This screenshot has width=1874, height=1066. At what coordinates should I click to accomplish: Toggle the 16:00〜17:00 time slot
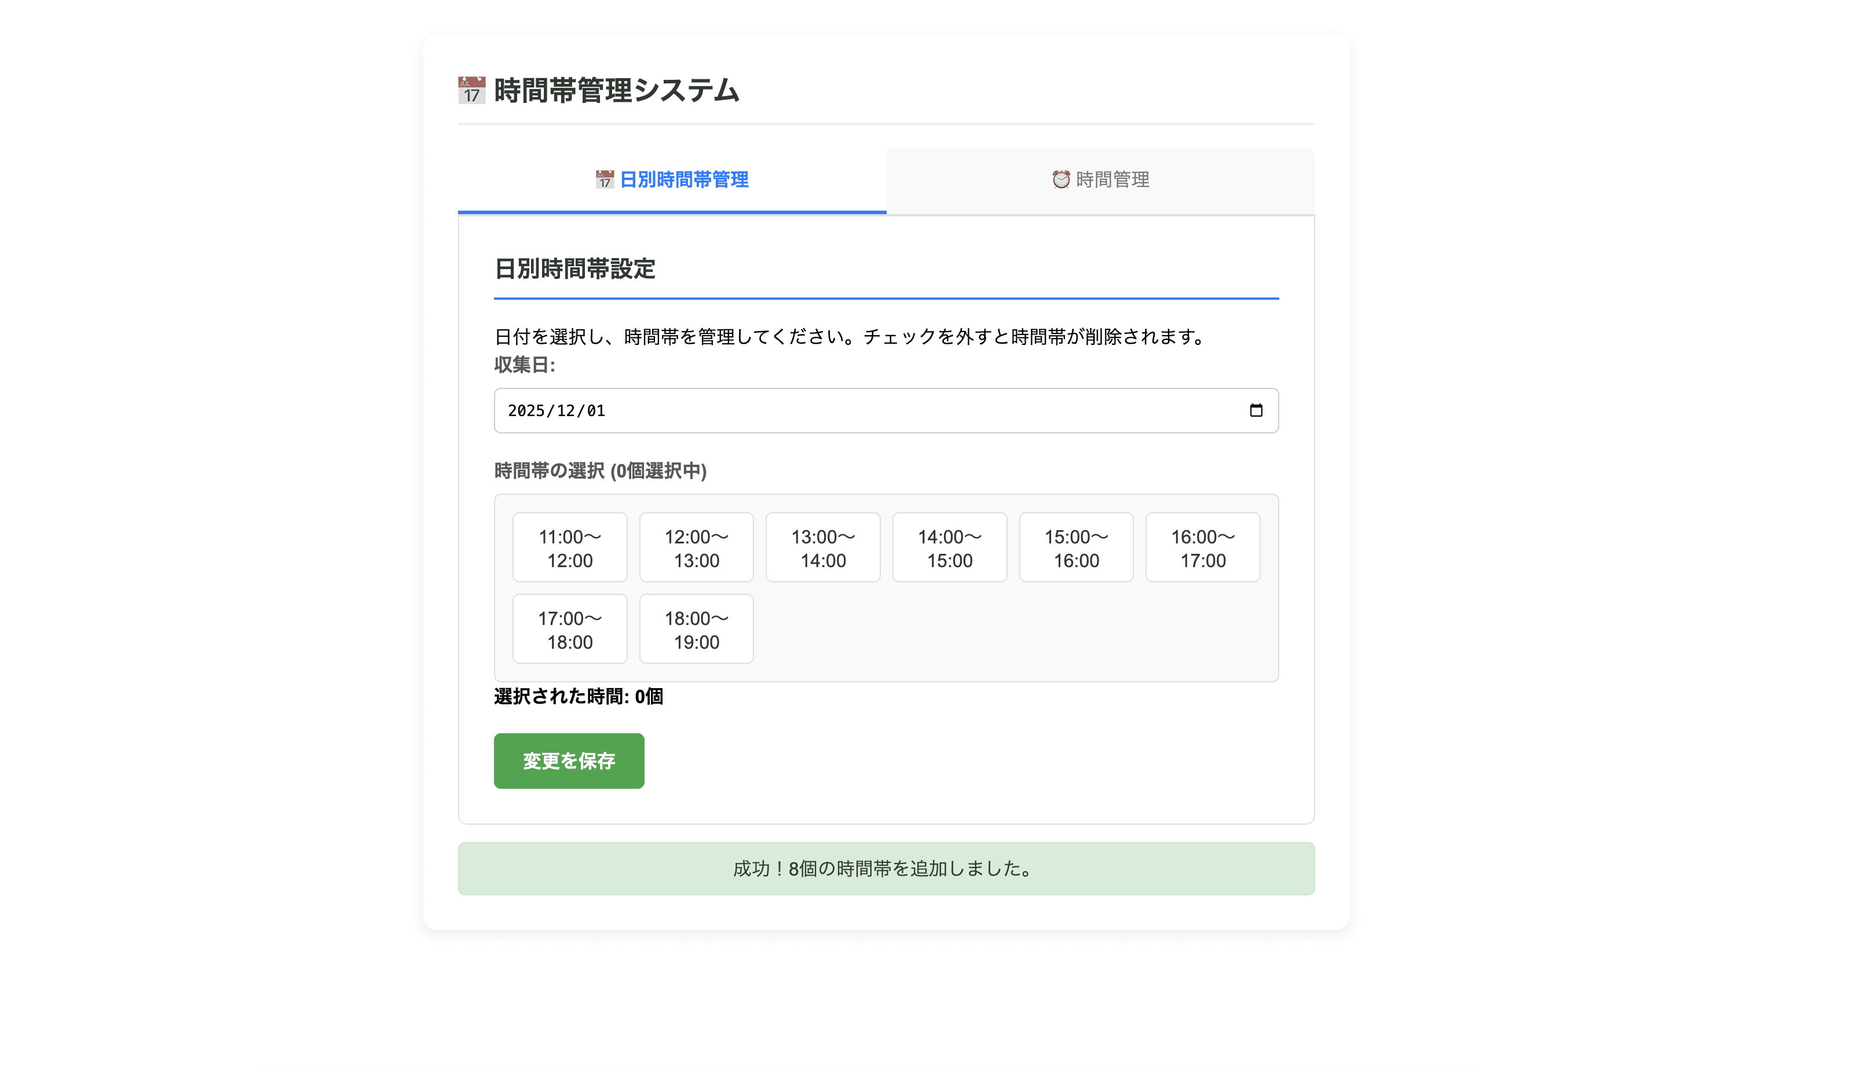1202,547
